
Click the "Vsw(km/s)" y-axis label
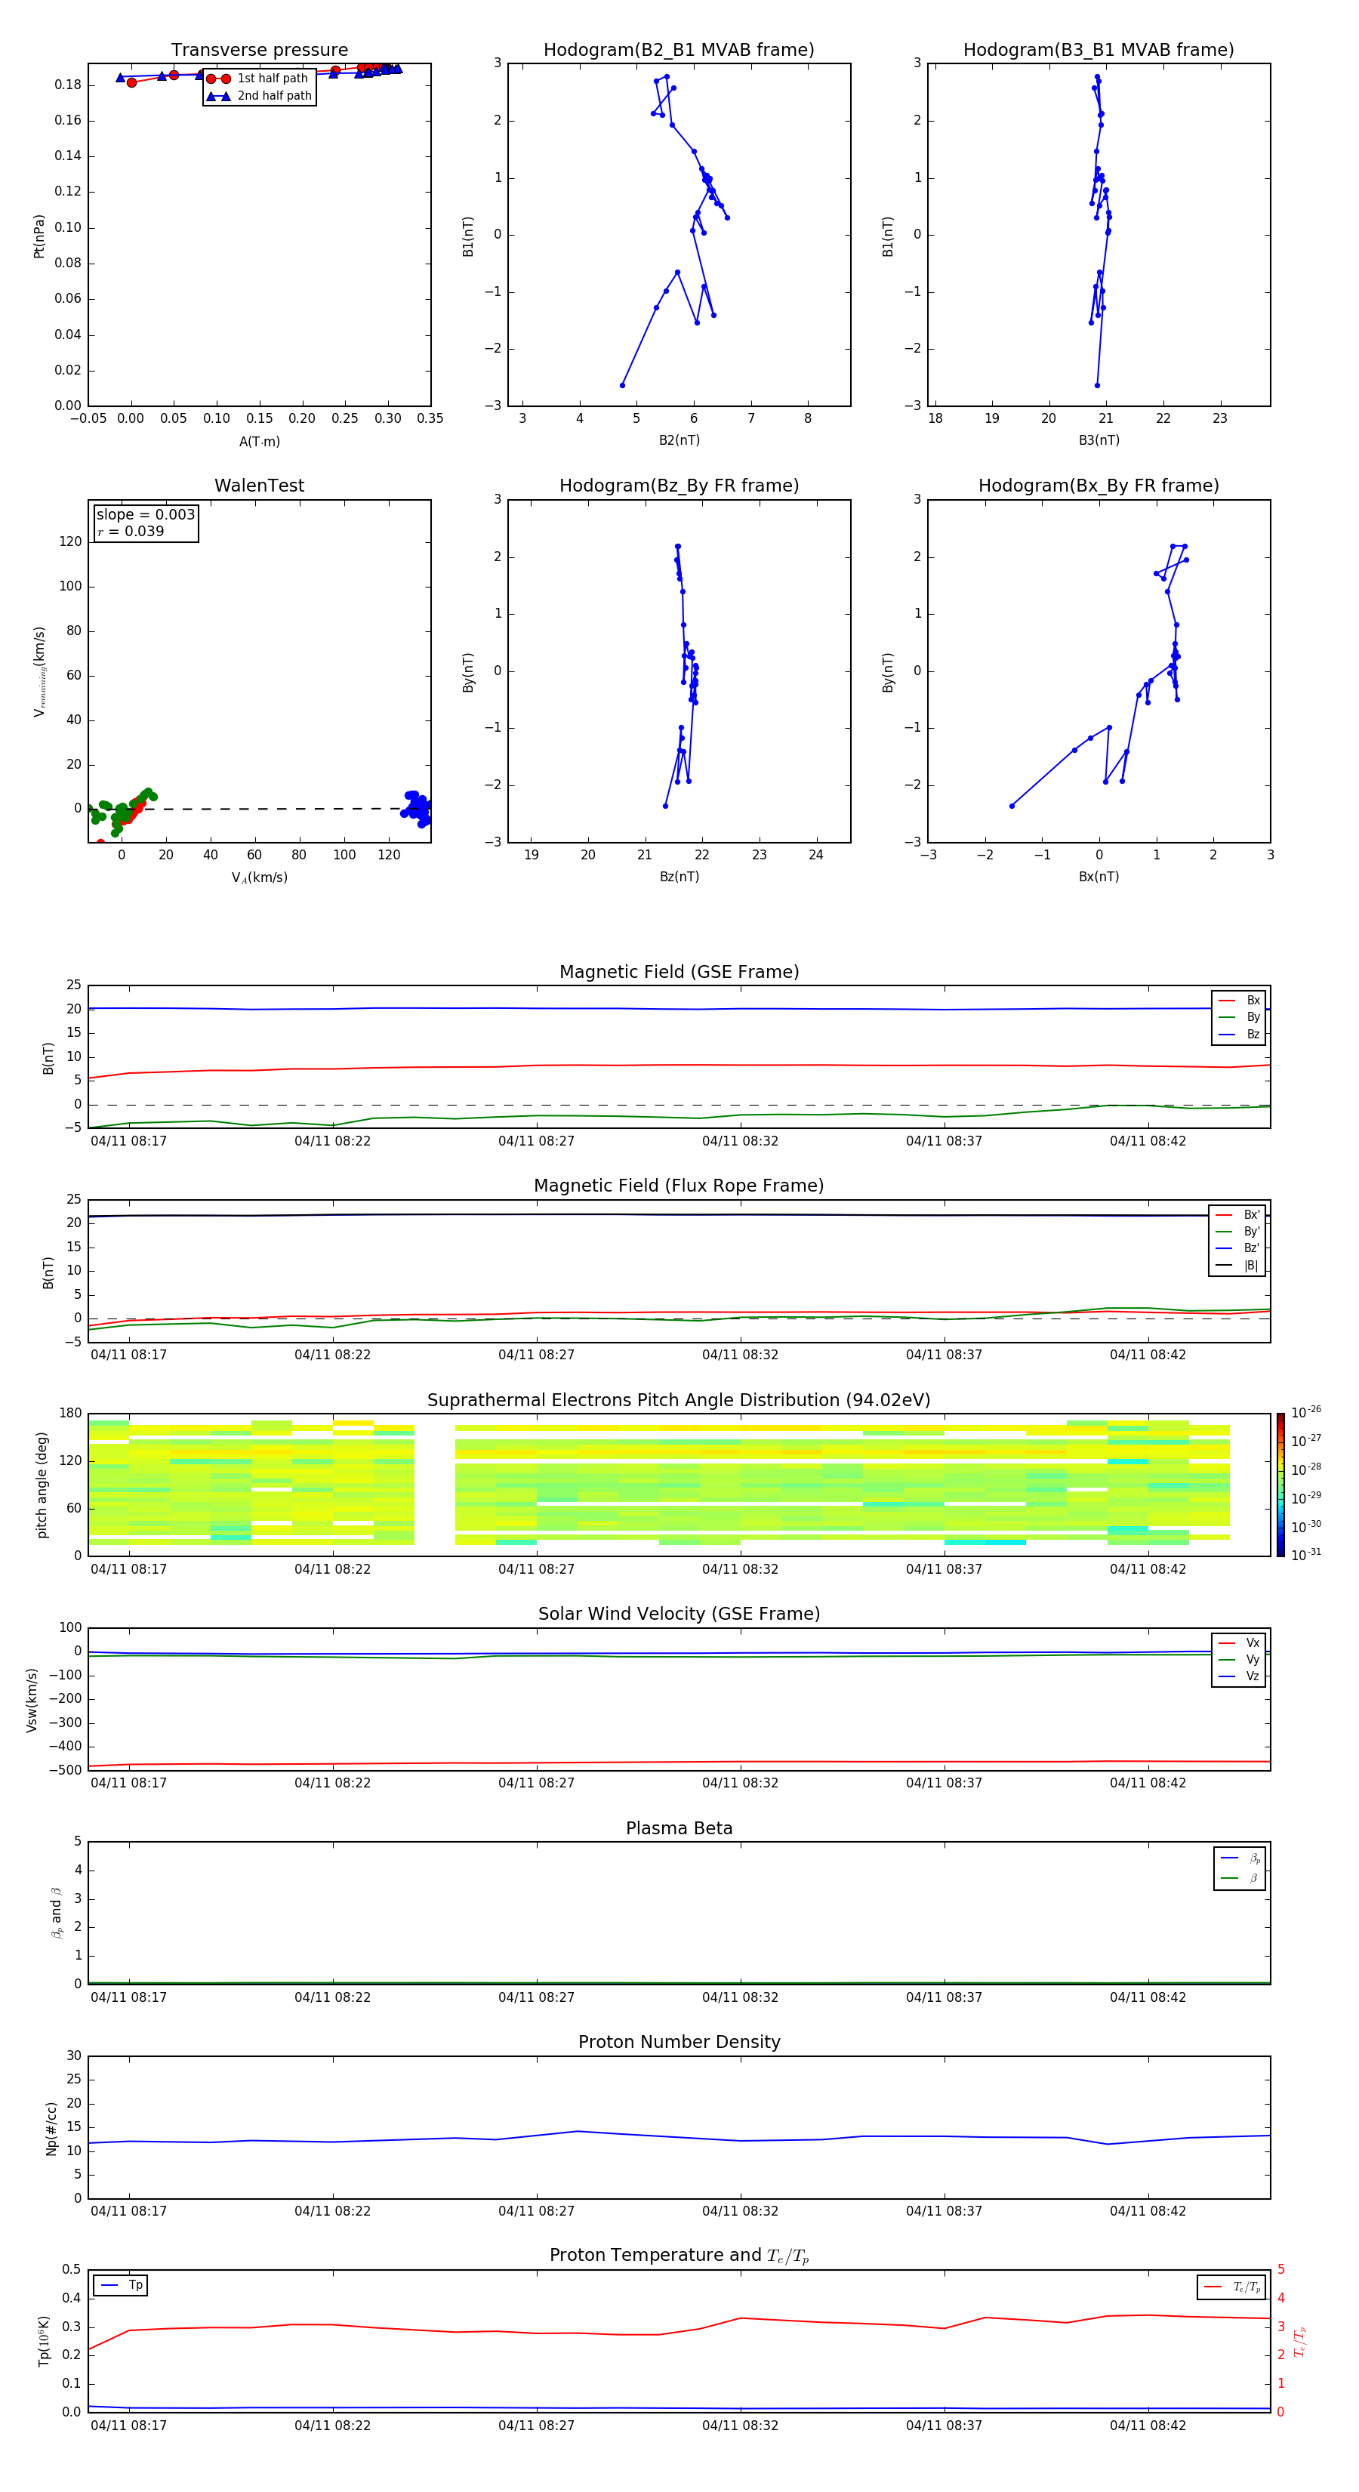tap(32, 1700)
